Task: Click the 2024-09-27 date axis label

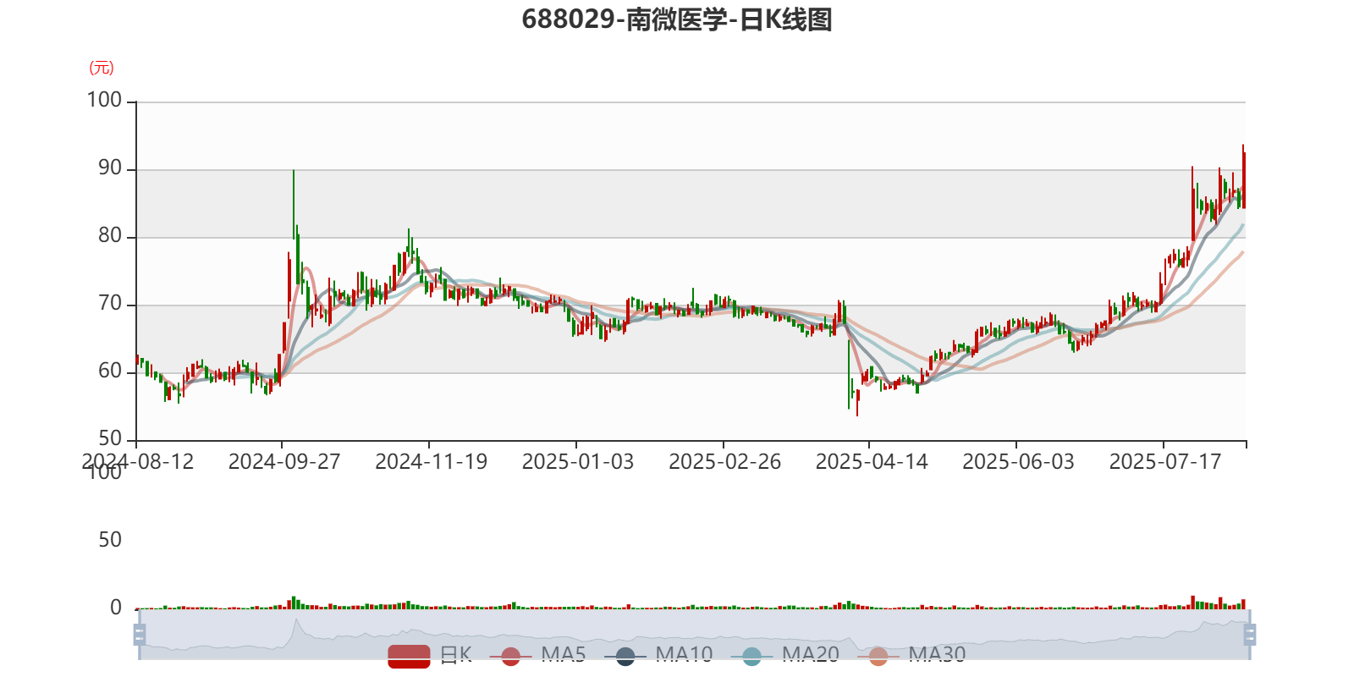Action: [284, 462]
